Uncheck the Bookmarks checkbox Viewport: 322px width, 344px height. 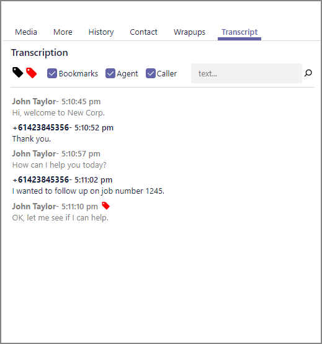[52, 73]
